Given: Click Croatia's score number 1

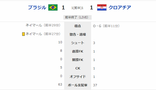Looking at the screenshot, I should [x=91, y=7].
